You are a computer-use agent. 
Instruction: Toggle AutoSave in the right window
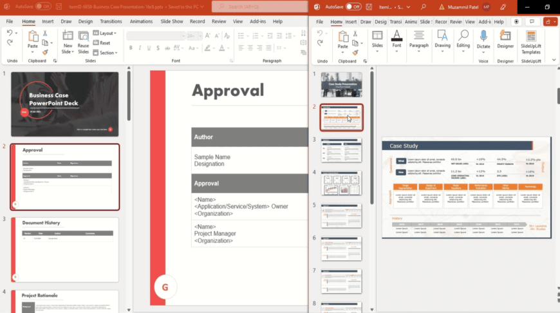pos(353,6)
